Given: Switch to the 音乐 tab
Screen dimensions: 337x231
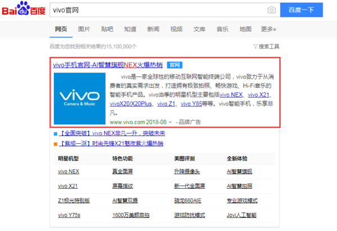Looking at the screenshot, I should pyautogui.click(x=222, y=29).
